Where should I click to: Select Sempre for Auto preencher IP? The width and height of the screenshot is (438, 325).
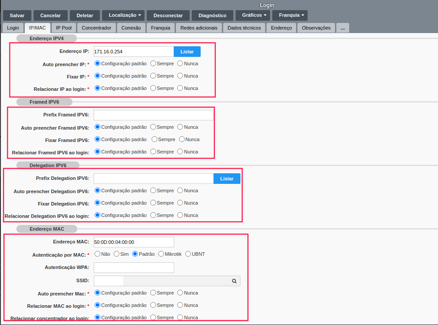[153, 64]
